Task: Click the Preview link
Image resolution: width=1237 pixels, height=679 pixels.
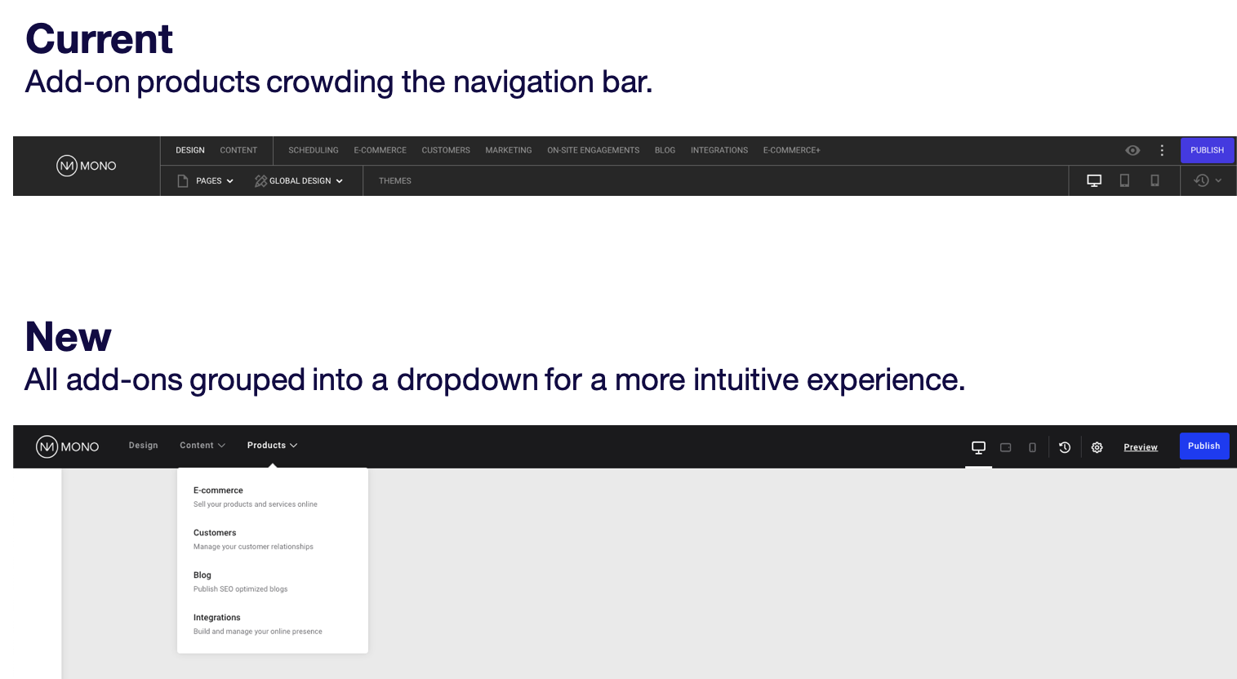Action: (1141, 447)
